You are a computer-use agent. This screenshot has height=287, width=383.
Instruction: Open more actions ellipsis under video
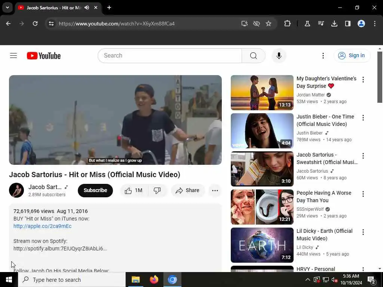pos(215,190)
